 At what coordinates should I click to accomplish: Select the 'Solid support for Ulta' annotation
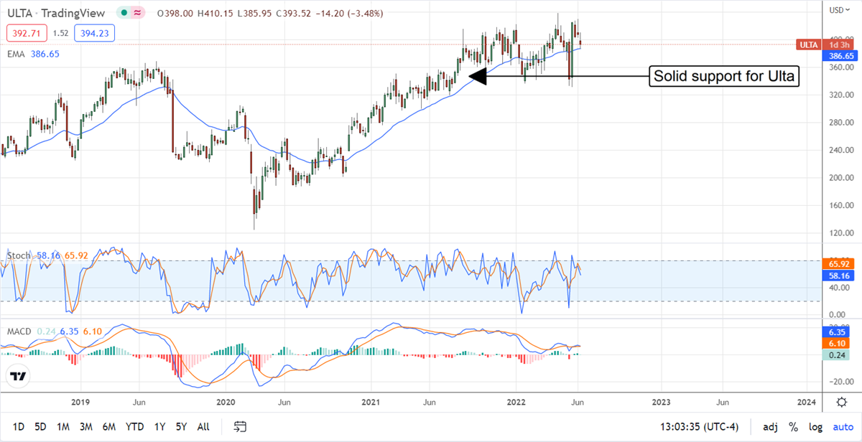724,76
